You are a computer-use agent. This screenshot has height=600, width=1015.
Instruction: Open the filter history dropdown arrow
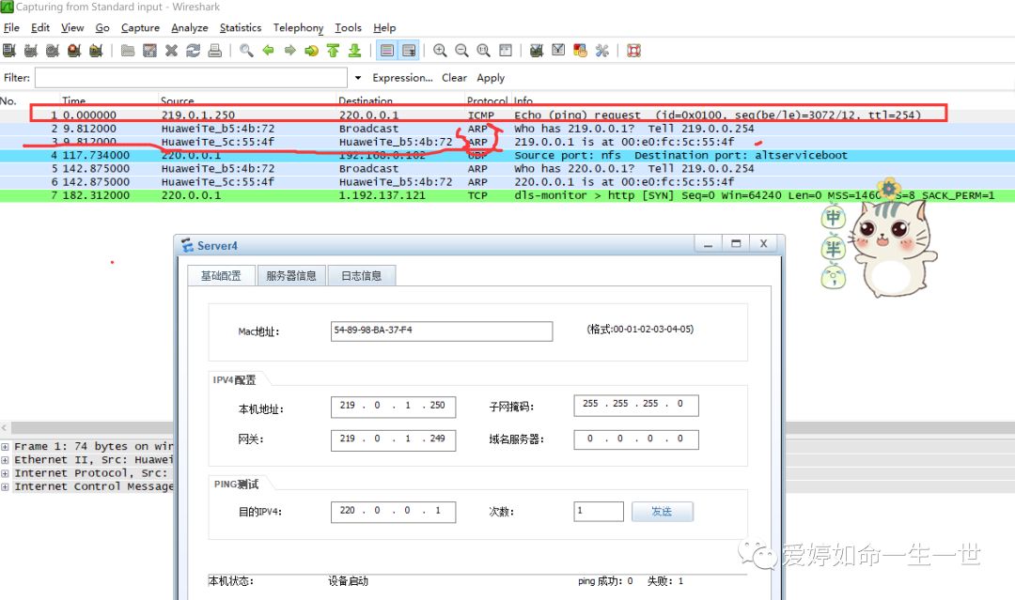[358, 78]
